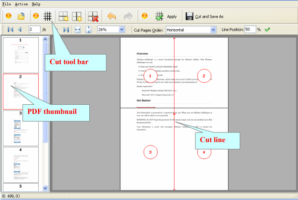Fit page to height
This screenshot has width=298, height=200.
click(88, 30)
